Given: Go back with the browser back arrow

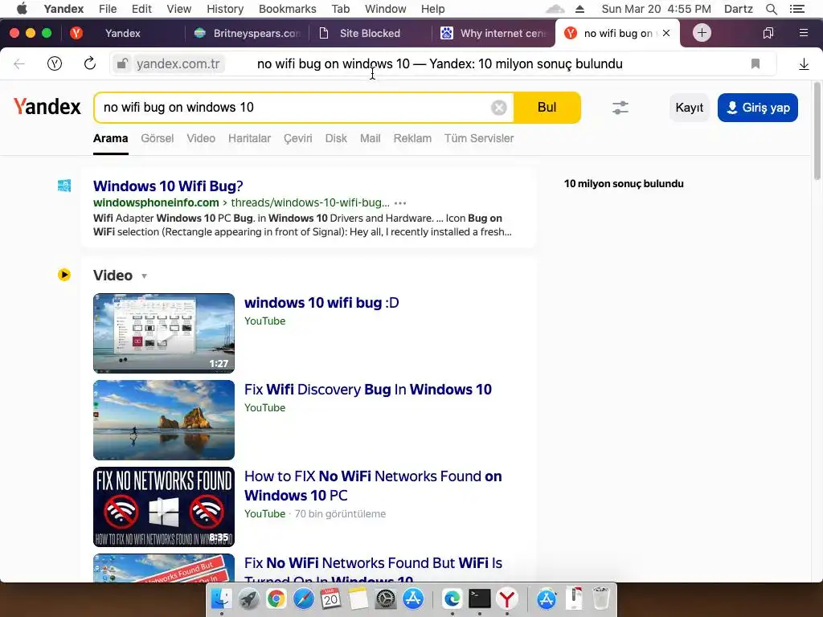Looking at the screenshot, I should tap(19, 64).
